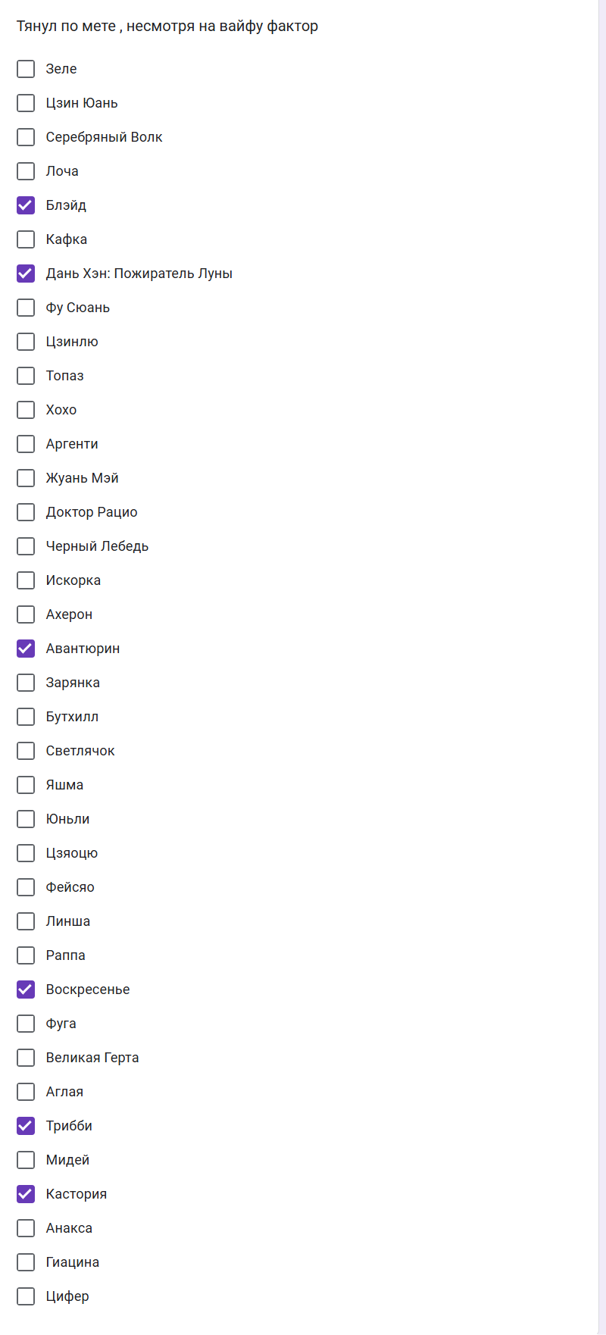Check the Светлячок option

click(26, 751)
